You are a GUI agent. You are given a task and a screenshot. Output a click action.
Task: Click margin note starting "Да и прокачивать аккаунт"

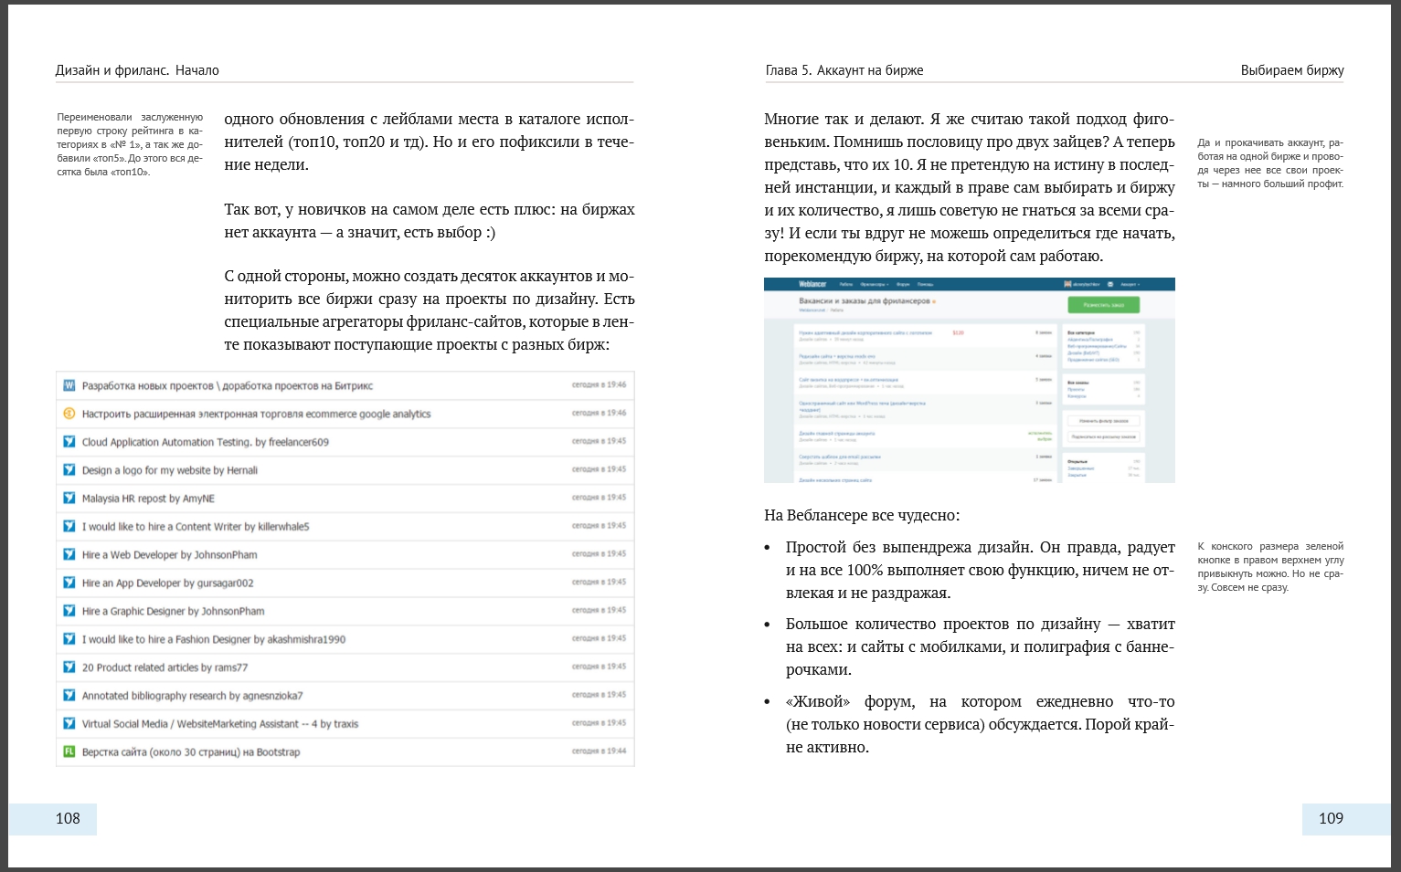click(x=1270, y=163)
